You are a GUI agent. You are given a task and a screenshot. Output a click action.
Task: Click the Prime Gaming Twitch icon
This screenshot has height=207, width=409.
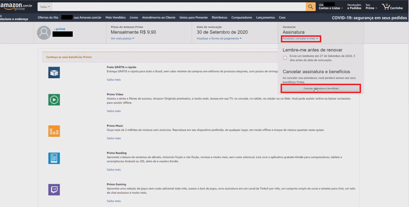click(54, 189)
